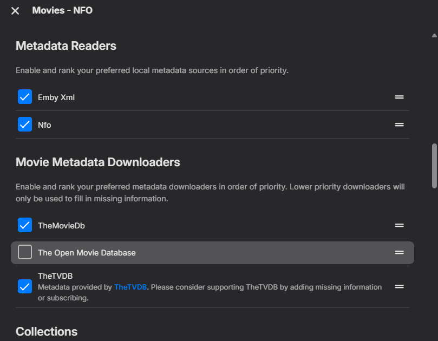Select the Nfo reader row label
This screenshot has width=438, height=341.
44,124
